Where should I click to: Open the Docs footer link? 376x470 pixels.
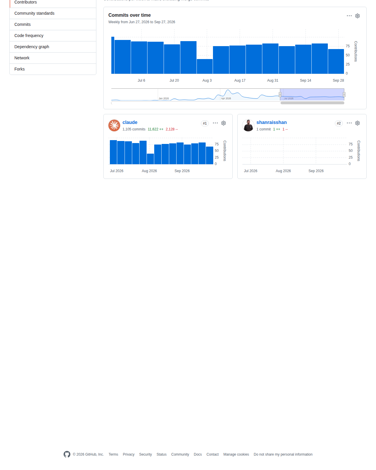(x=198, y=454)
